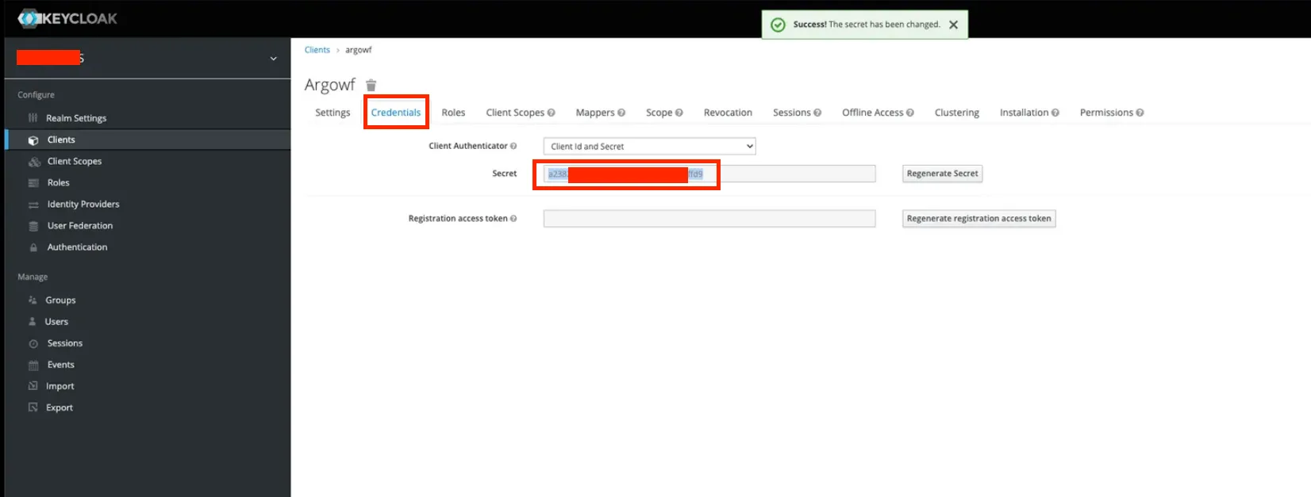Click help icon on Permissions tab
The image size is (1311, 497).
pos(1140,113)
